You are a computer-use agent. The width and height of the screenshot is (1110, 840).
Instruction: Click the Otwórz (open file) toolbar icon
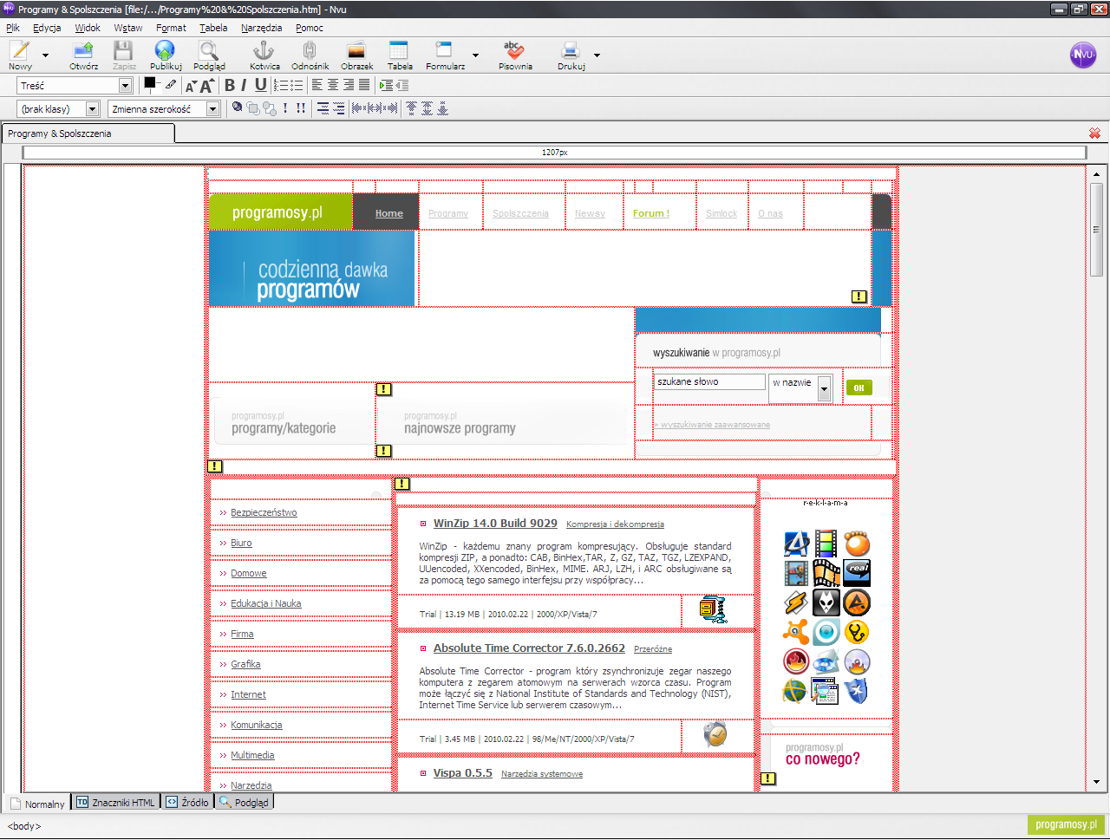[x=84, y=50]
